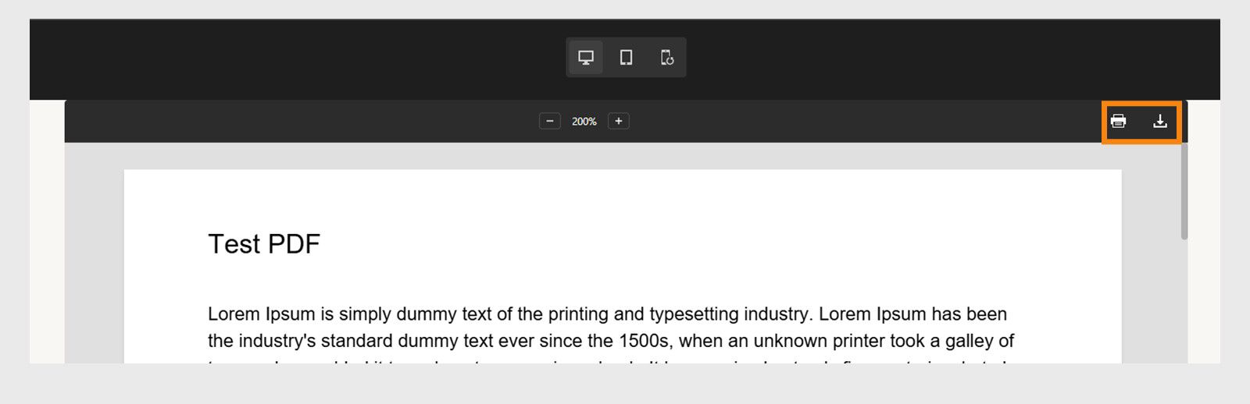Click the word "unknown" in the paragraph
The image size is (1250, 404).
785,341
